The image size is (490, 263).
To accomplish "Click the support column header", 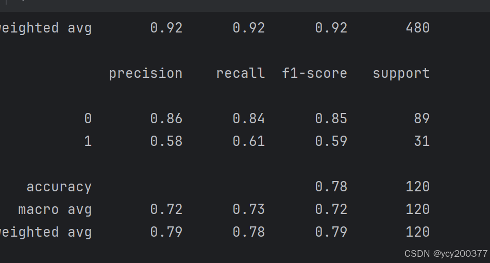I will [401, 74].
